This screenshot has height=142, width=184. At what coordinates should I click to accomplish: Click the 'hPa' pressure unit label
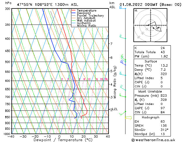(8, 3)
